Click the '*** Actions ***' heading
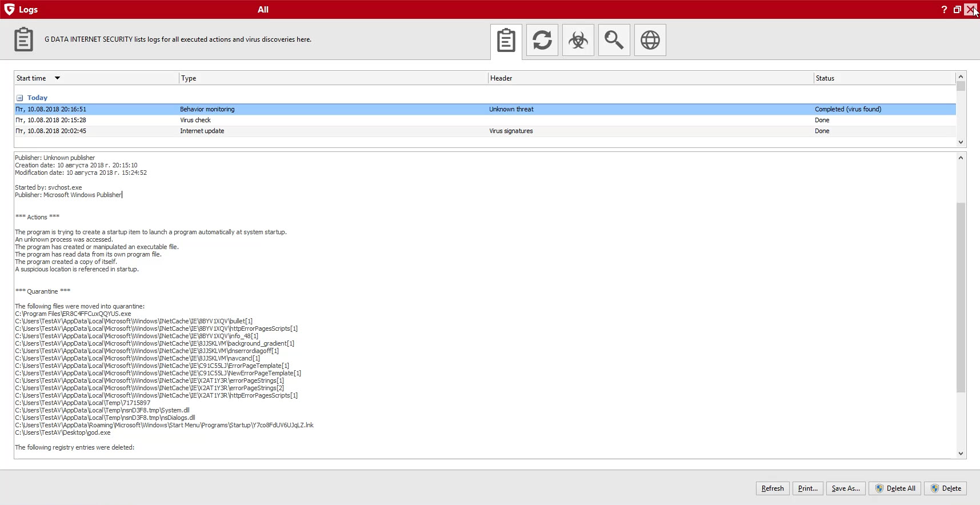Viewport: 980px width, 505px height. [37, 217]
